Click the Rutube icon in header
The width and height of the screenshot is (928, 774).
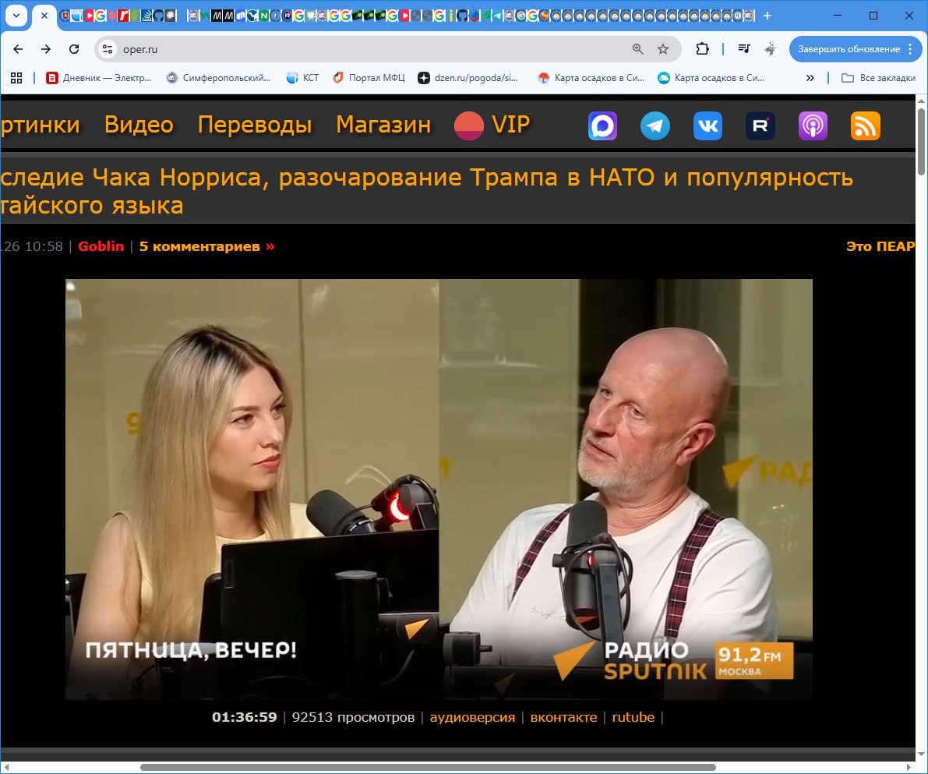pos(760,125)
